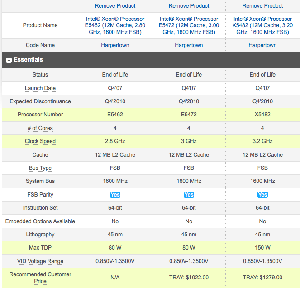Open Xeon E5472 product name link
300x288 pixels.
click(x=189, y=25)
